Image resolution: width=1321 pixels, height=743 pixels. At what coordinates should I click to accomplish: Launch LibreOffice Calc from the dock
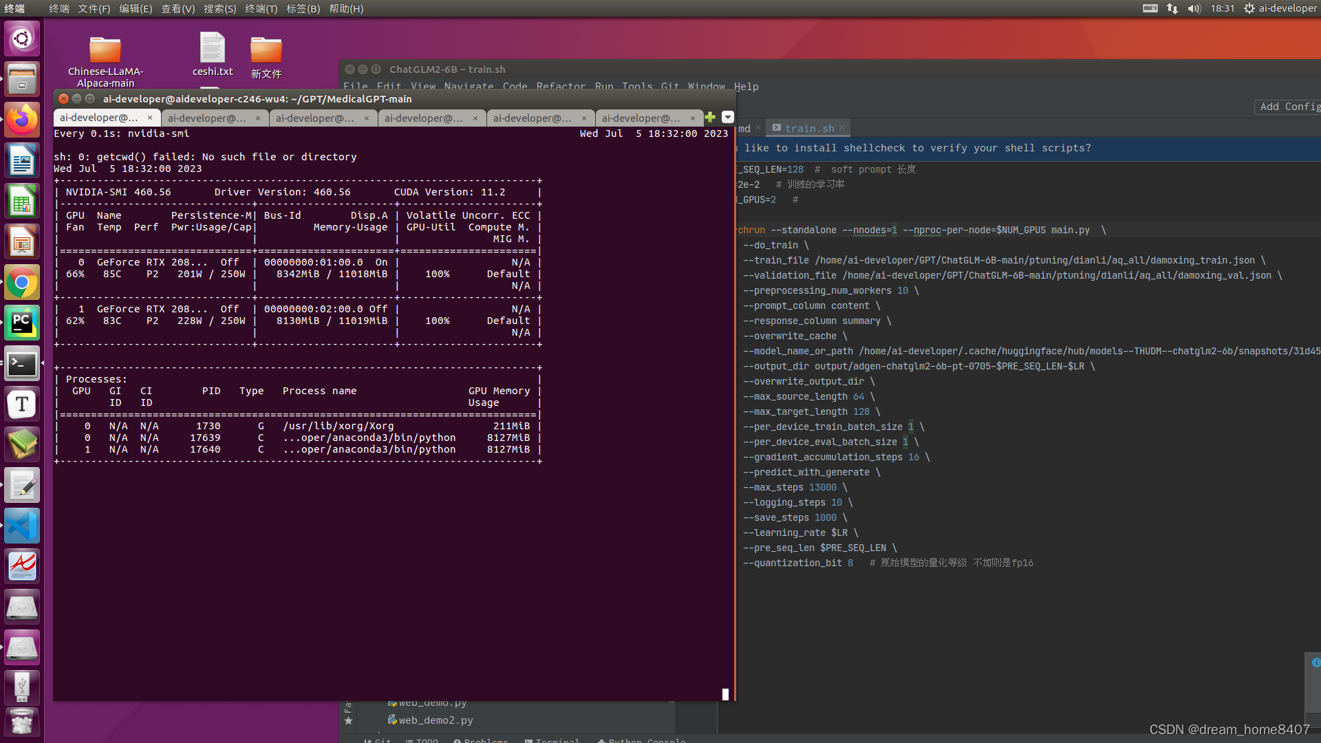(22, 201)
